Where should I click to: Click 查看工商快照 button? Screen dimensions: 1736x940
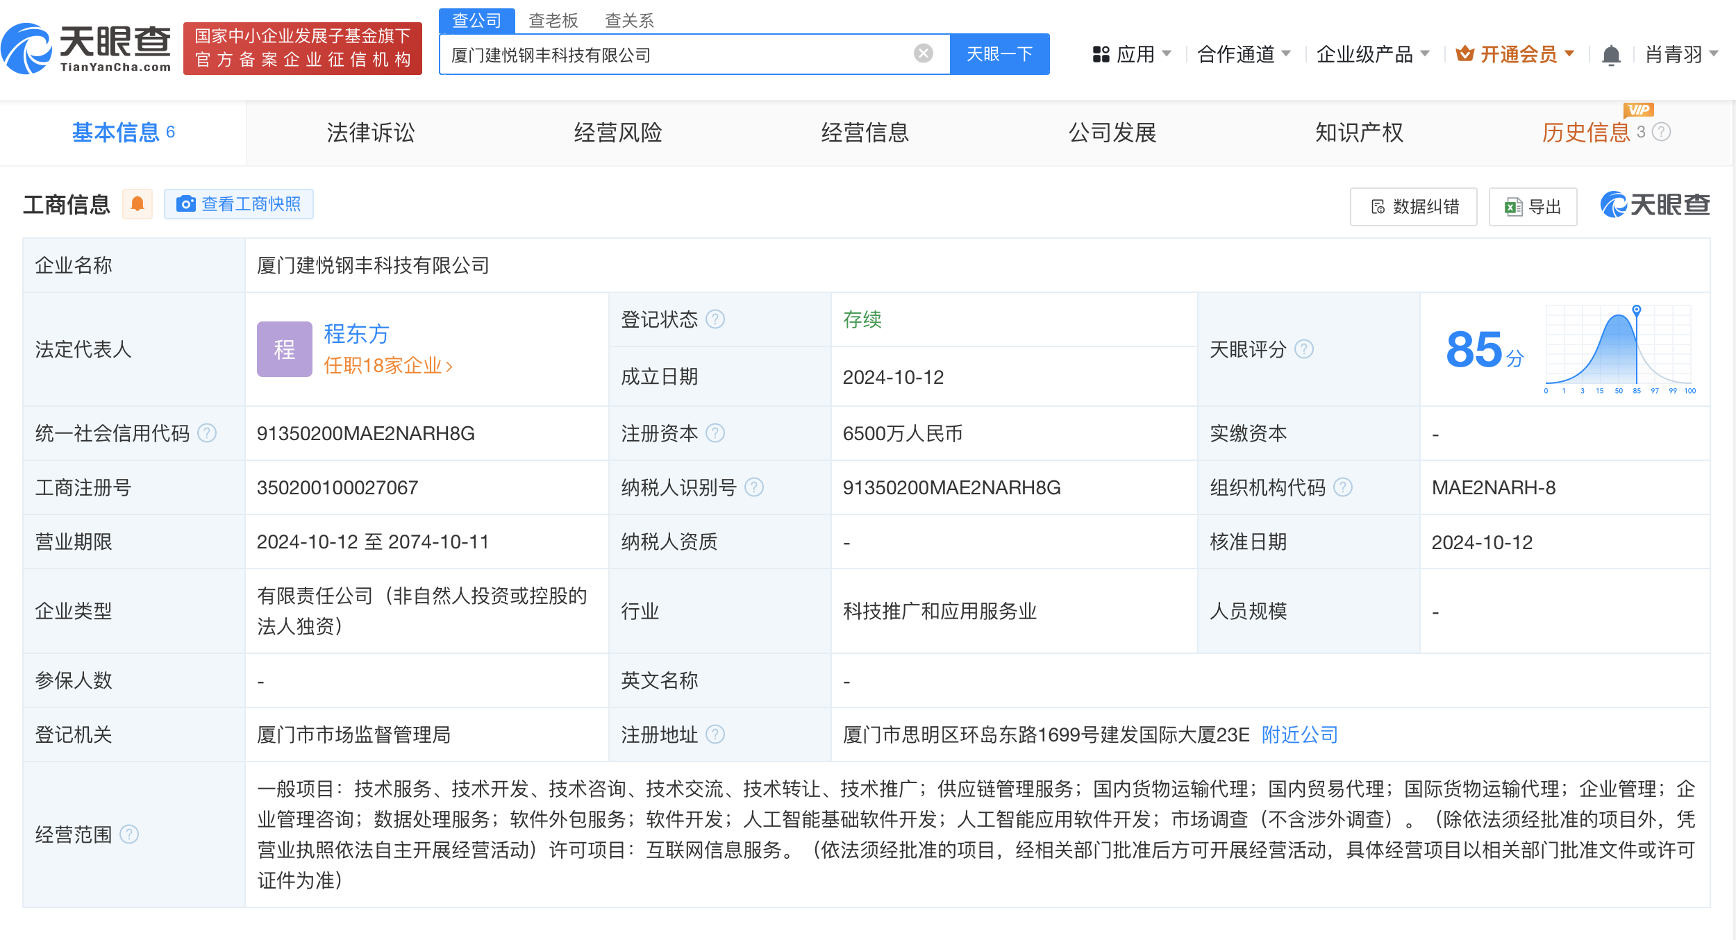pos(239,204)
